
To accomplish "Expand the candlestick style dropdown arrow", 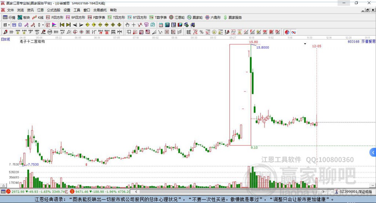I will [x=43, y=25].
